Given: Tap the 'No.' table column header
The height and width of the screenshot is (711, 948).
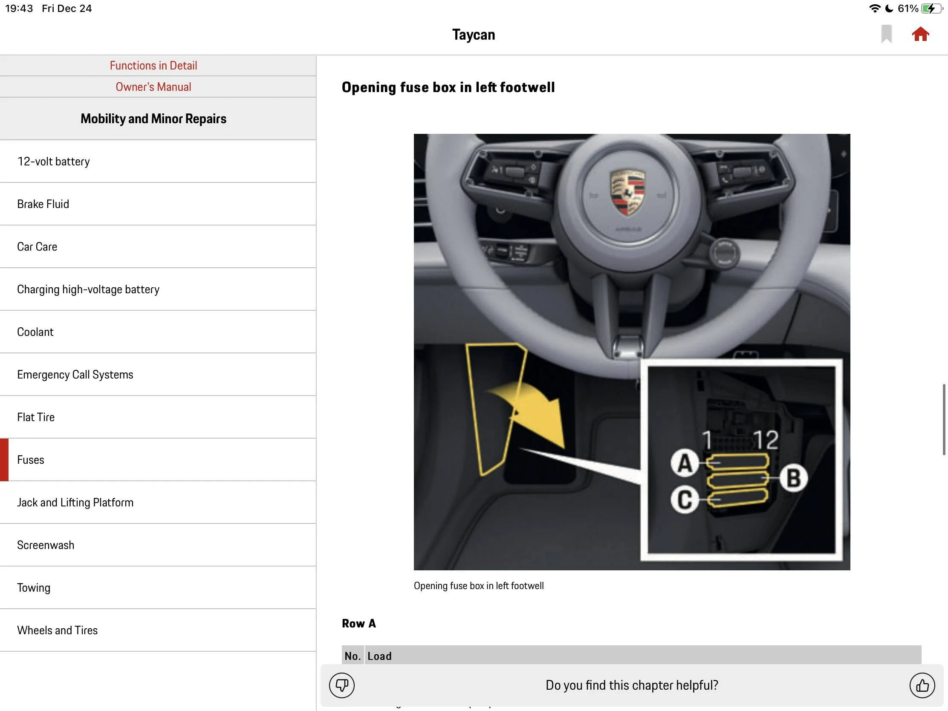Looking at the screenshot, I should (352, 656).
